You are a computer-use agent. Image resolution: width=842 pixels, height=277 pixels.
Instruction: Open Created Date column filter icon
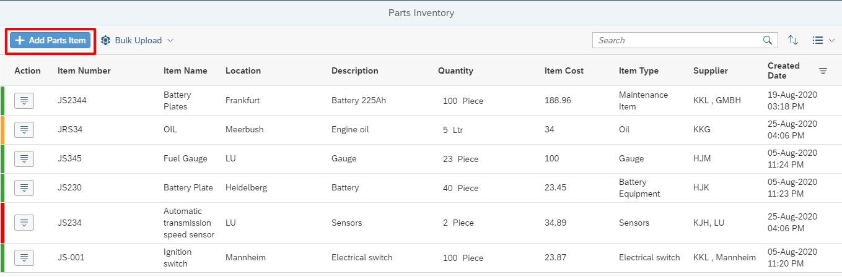823,70
